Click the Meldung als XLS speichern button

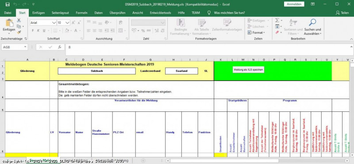(248, 70)
